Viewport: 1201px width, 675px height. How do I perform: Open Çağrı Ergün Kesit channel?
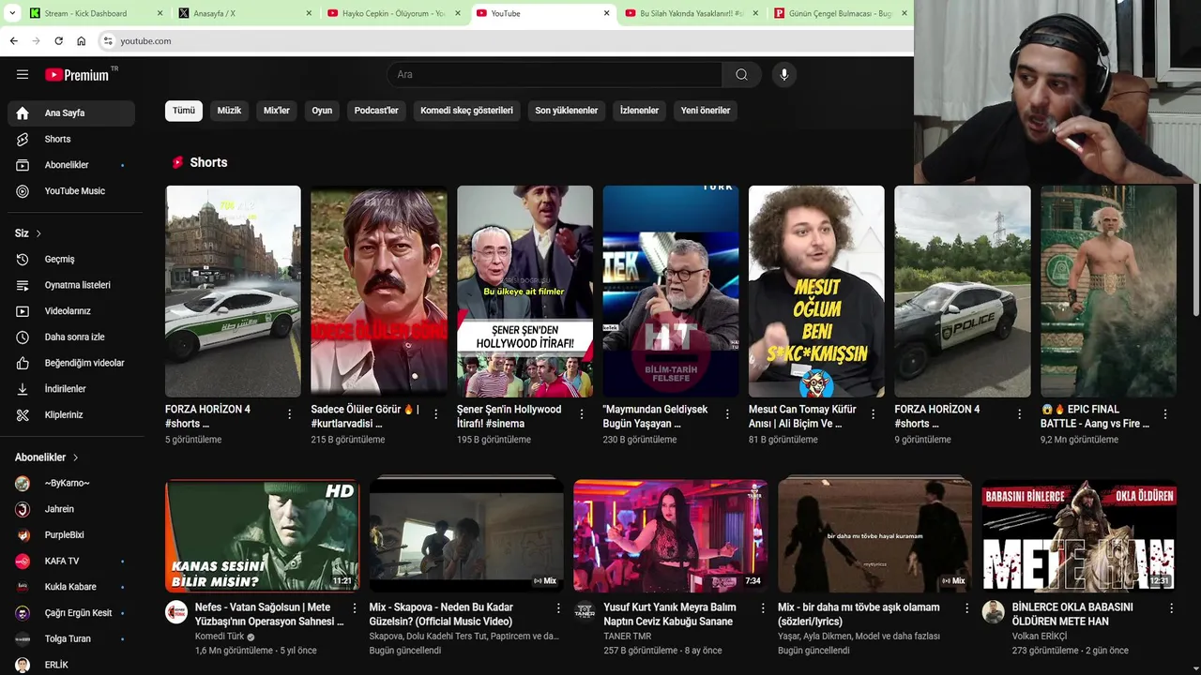coord(71,613)
